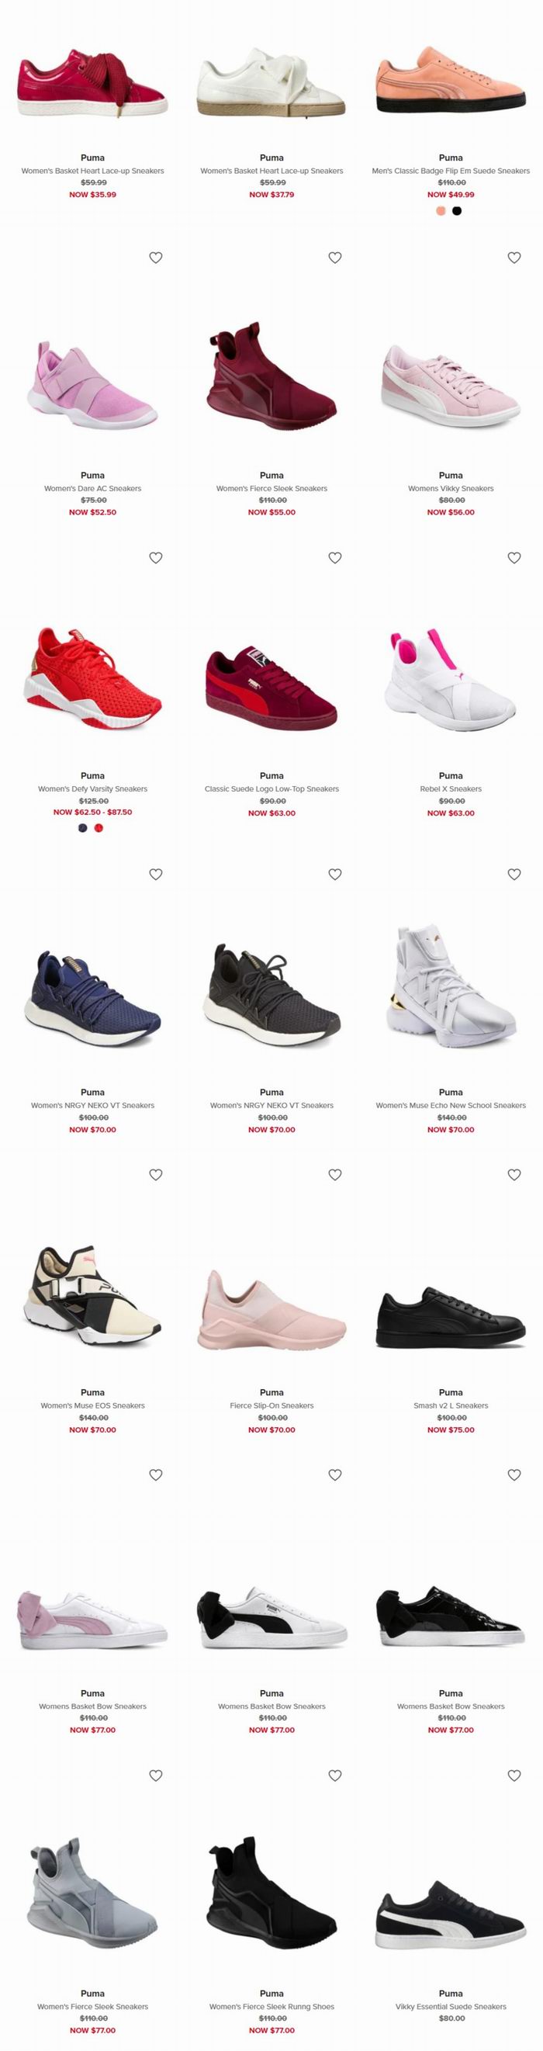The height and width of the screenshot is (2051, 543).
Task: Open Classic Suede Logo Low-Top Sneakers link
Action: [271, 789]
